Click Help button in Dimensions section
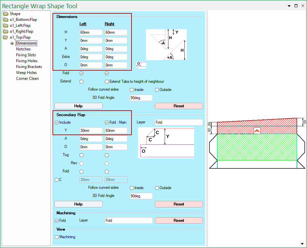 pyautogui.click(x=78, y=106)
